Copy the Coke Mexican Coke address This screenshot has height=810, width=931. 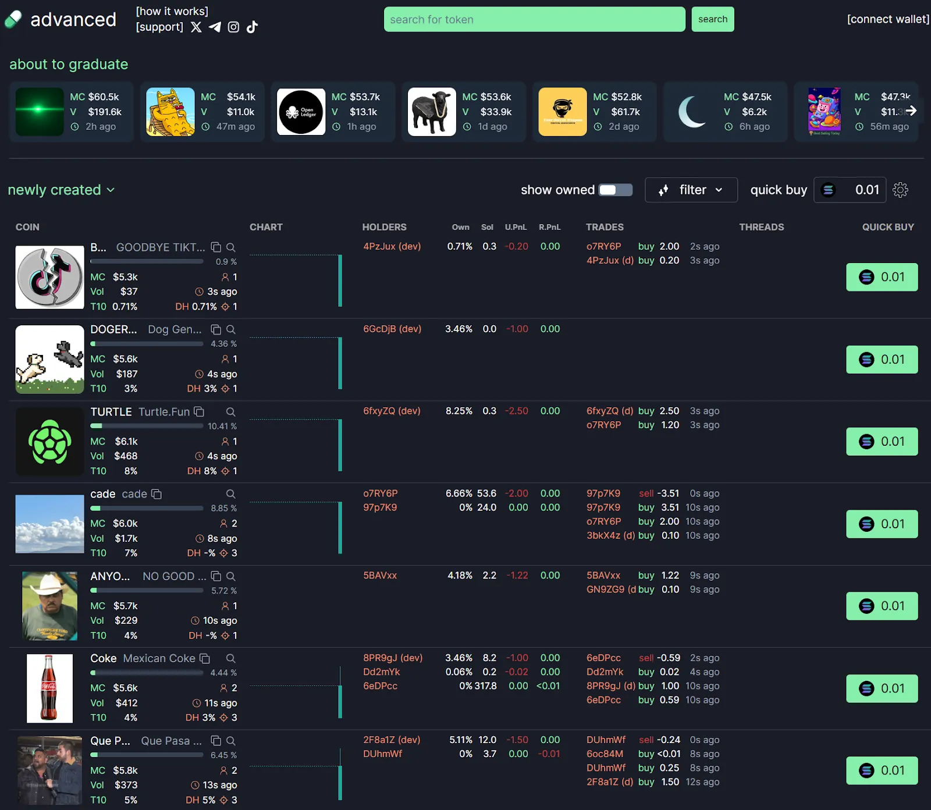pos(205,659)
